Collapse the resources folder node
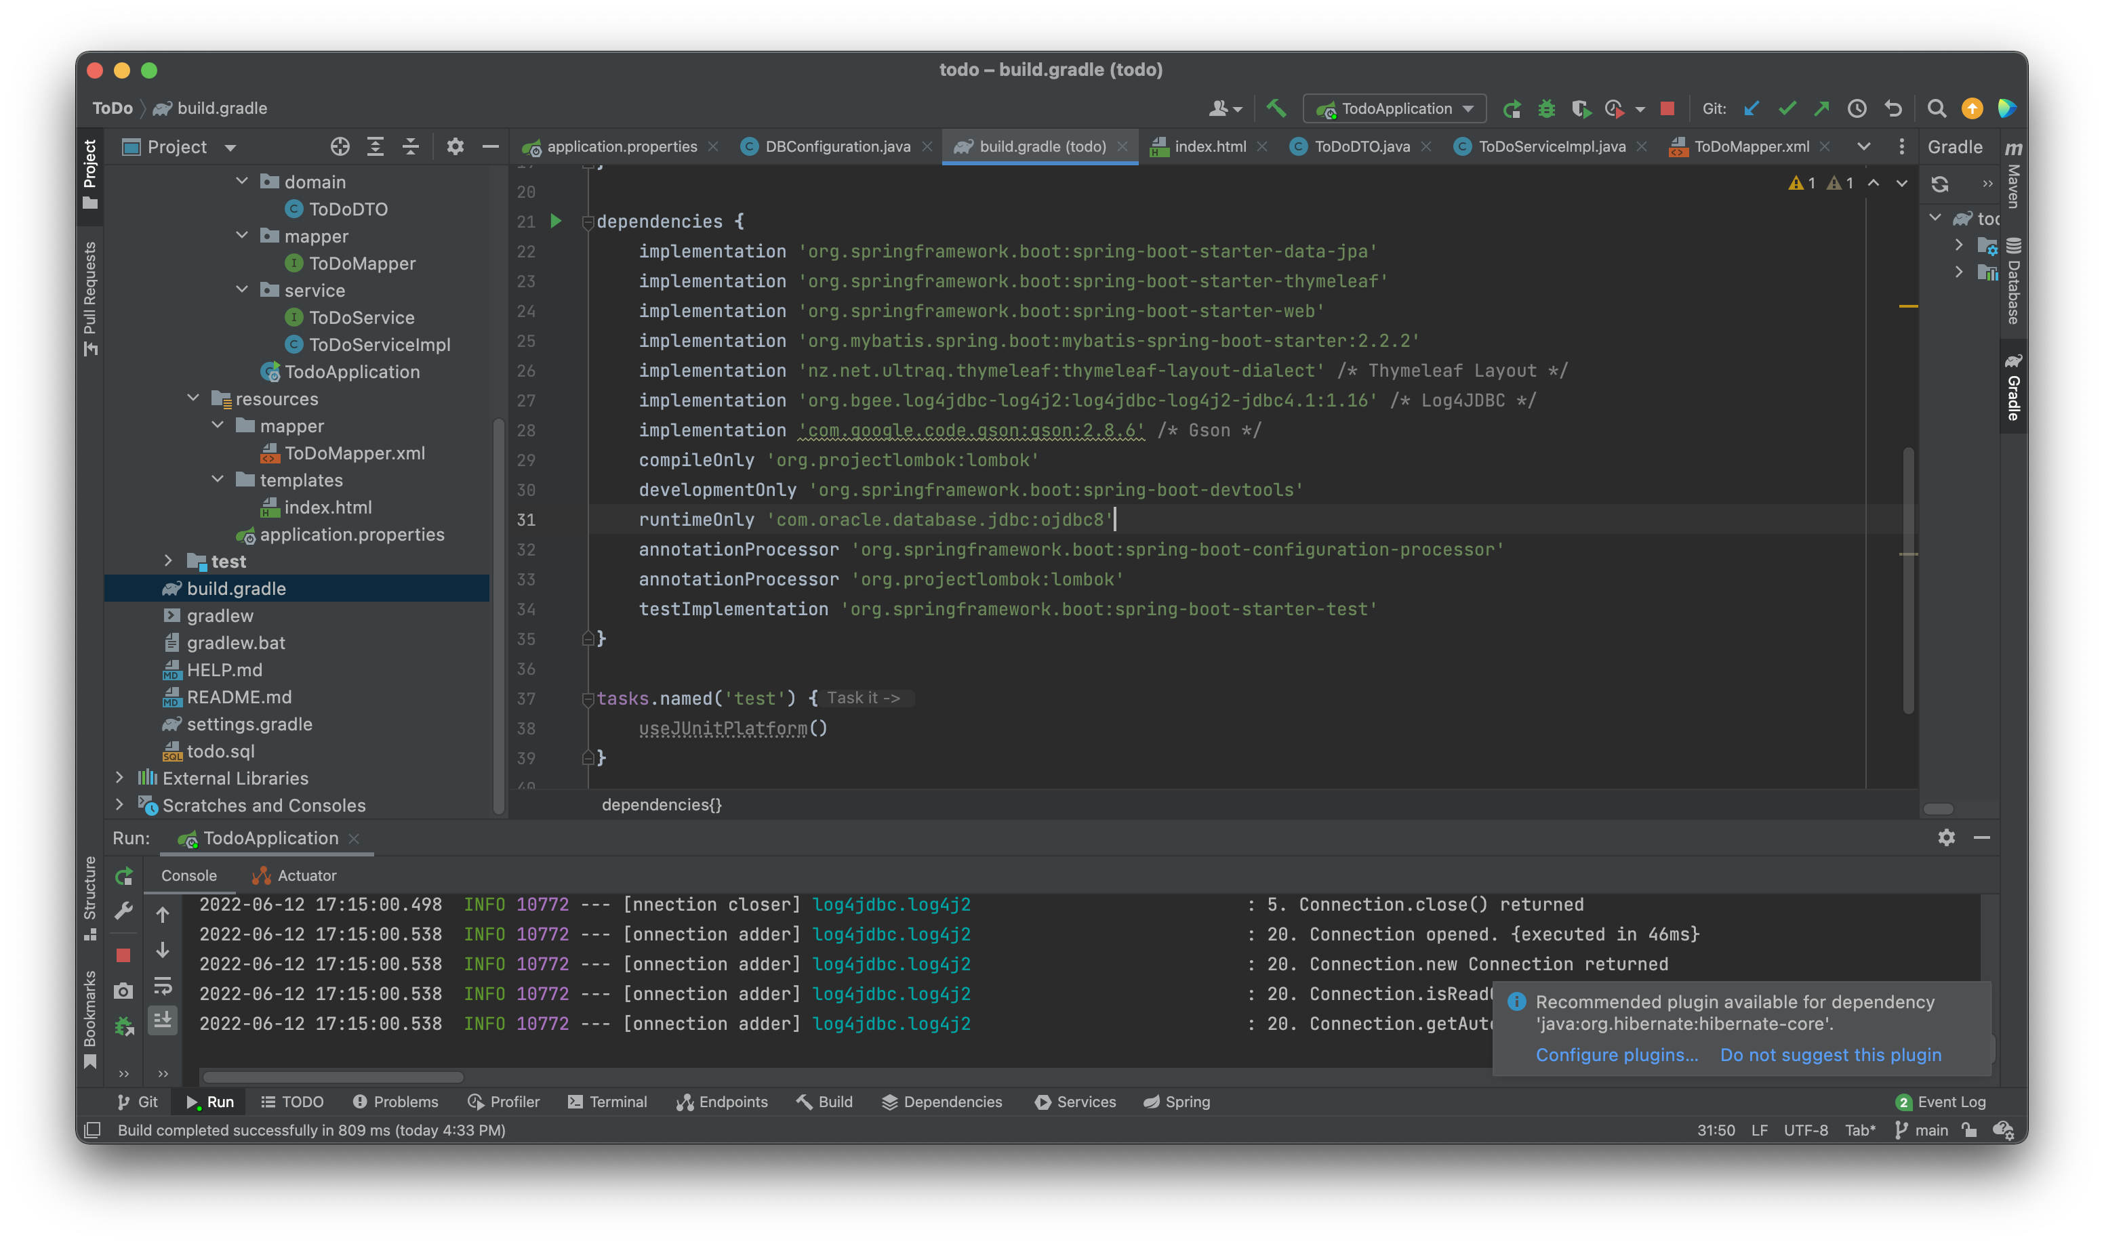Screen dimensions: 2104x1244 click(x=194, y=398)
